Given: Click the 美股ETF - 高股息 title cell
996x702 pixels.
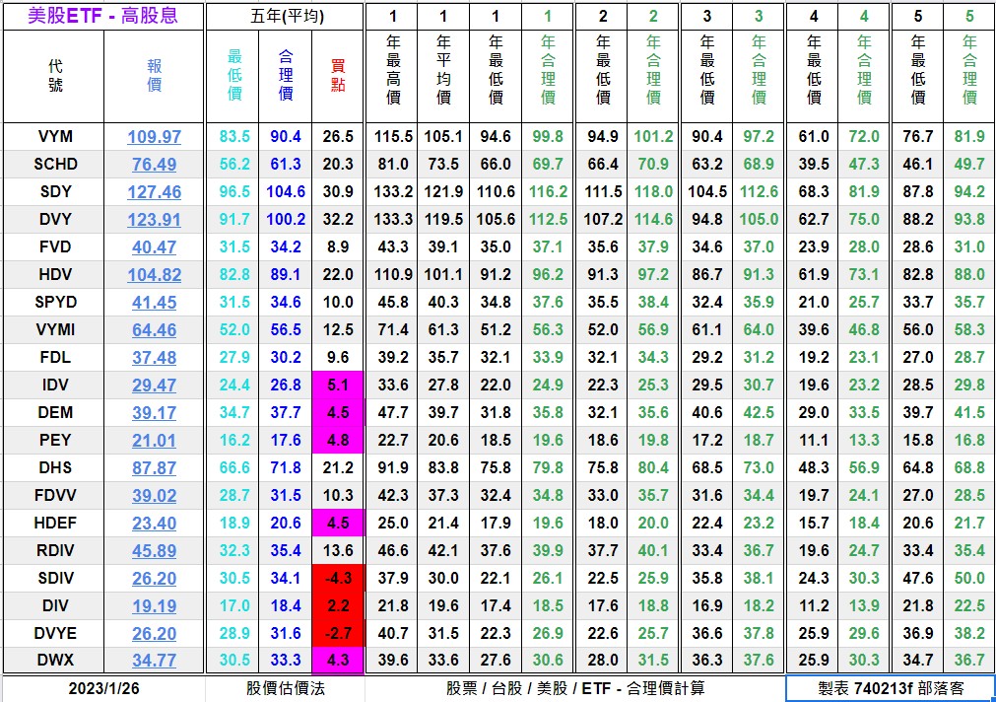Looking at the screenshot, I should pyautogui.click(x=102, y=16).
